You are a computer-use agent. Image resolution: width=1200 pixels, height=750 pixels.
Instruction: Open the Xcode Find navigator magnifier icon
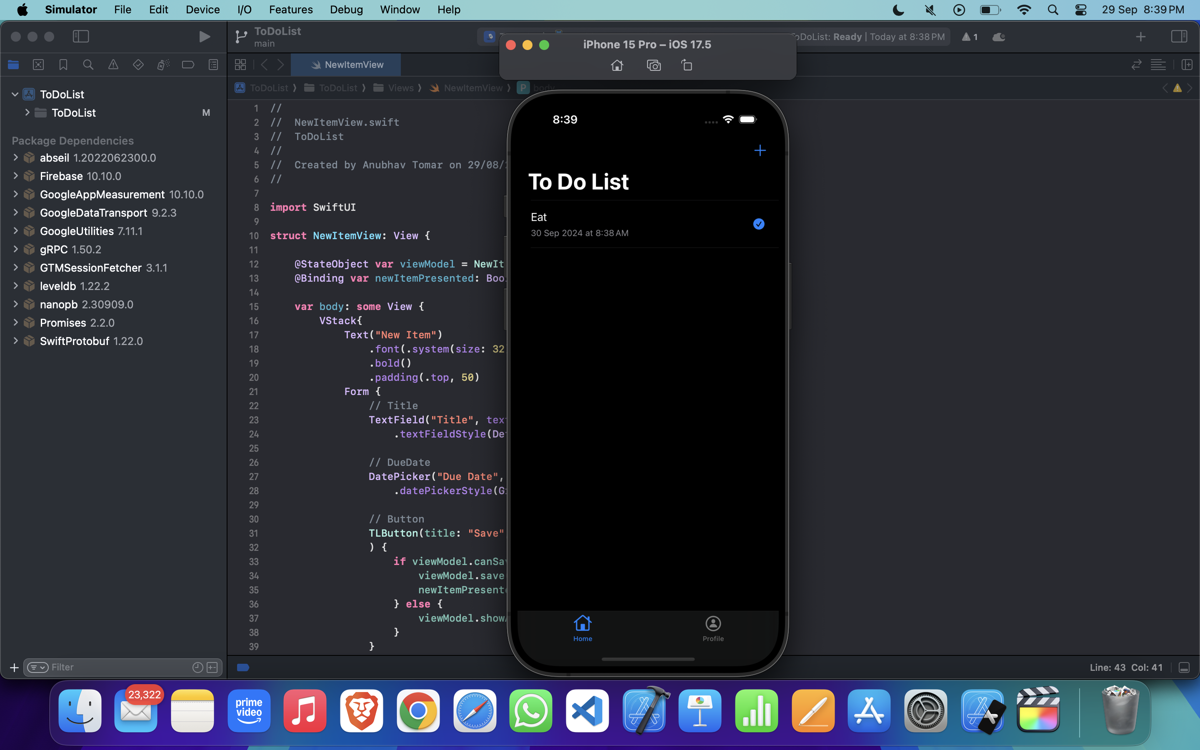coord(88,65)
